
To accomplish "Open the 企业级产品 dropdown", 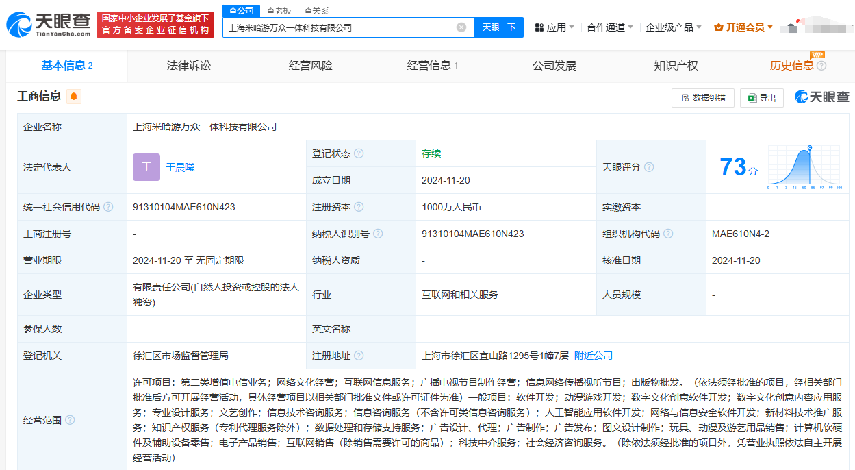I will (x=673, y=27).
